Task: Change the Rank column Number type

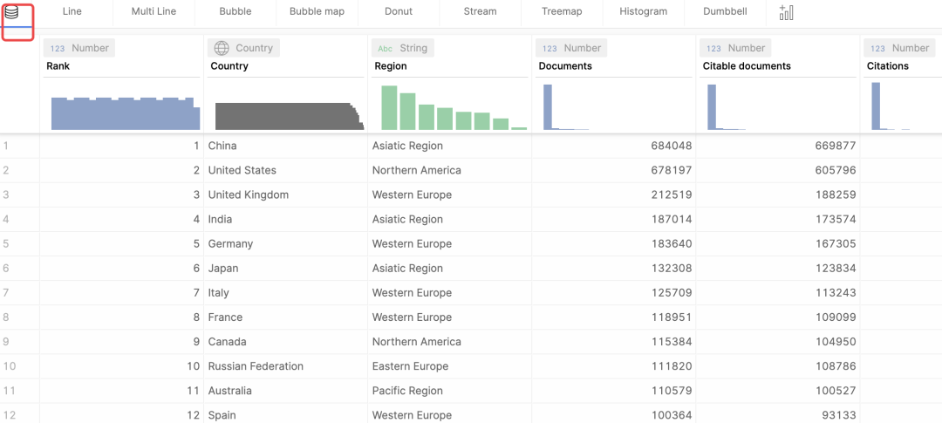Action: point(79,48)
